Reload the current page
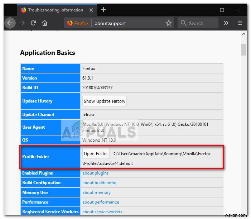This screenshot has width=251, height=219. click(33, 23)
